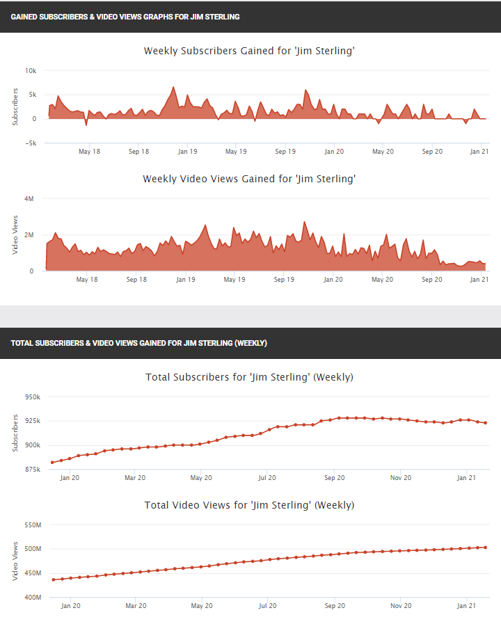Screen dimensions: 501x631
Task: Click the 'Video Views' axis title on Total Video Views chart
Action: coord(15,561)
